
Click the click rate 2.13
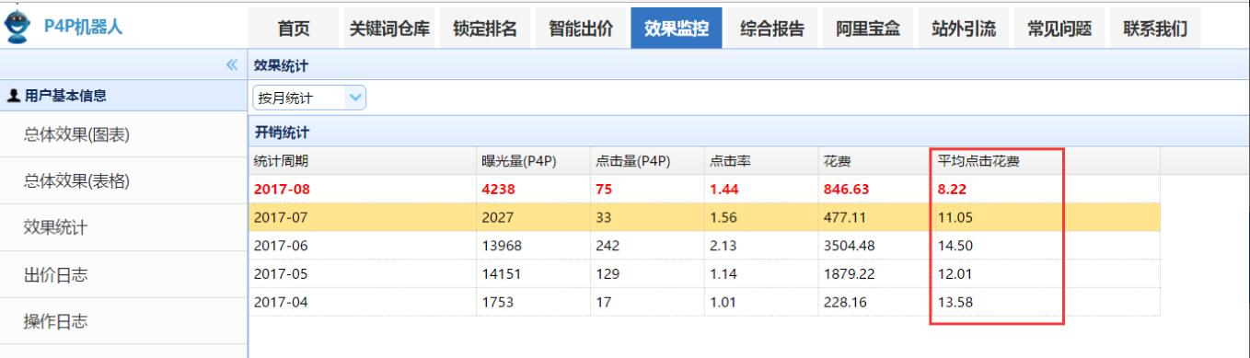click(722, 246)
